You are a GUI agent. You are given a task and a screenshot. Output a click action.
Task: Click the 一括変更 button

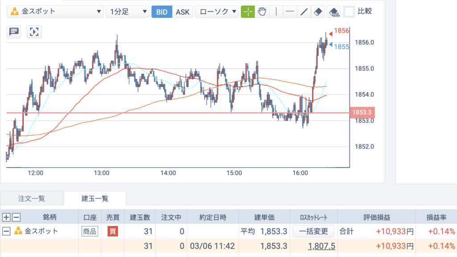point(313,232)
